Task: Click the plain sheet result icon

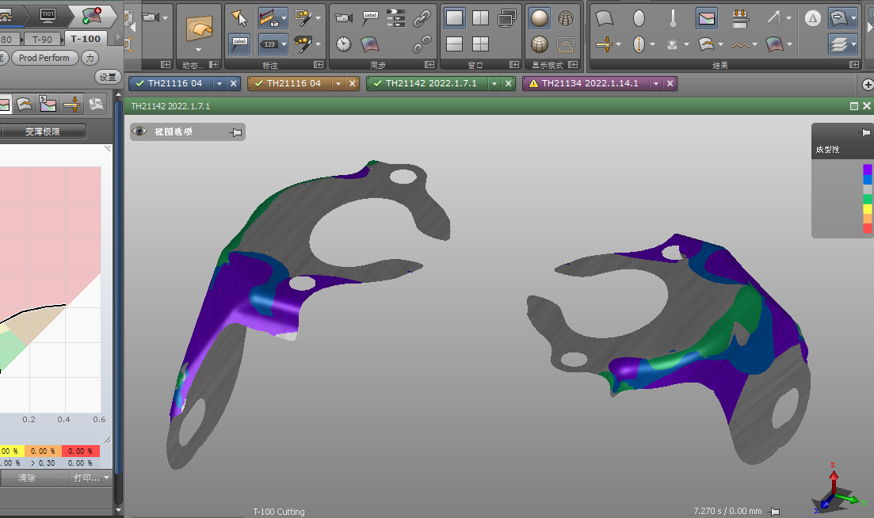Action: tap(605, 18)
